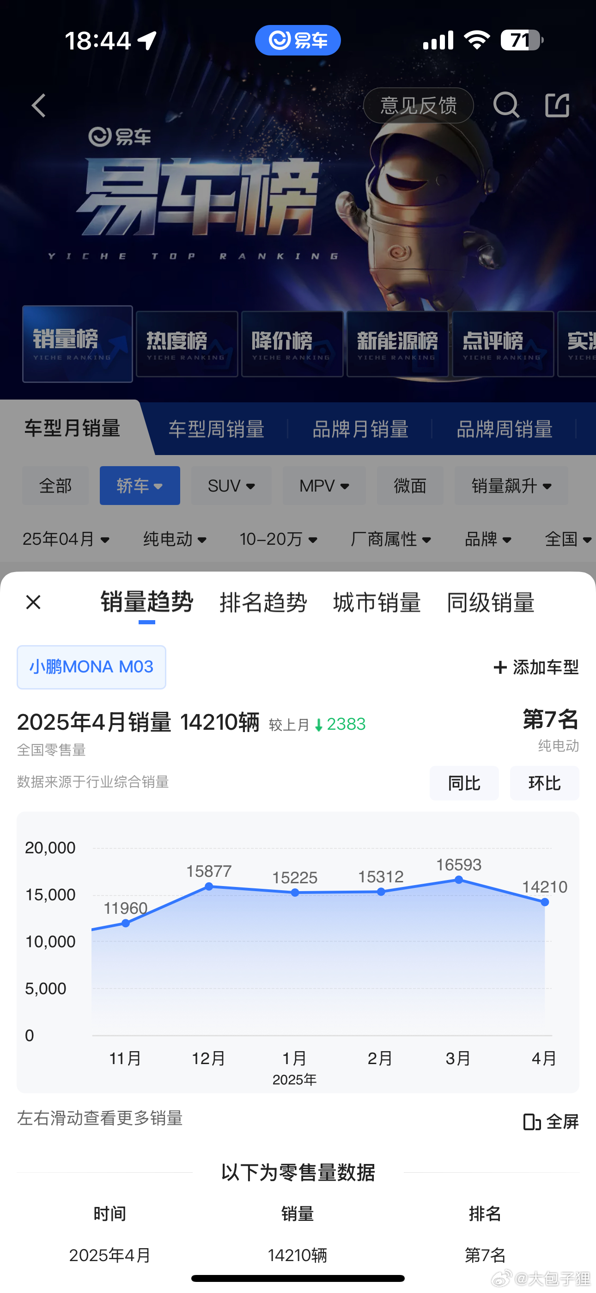The image size is (596, 1293).
Task: Select the 热度榜 ranking card
Action: (x=187, y=344)
